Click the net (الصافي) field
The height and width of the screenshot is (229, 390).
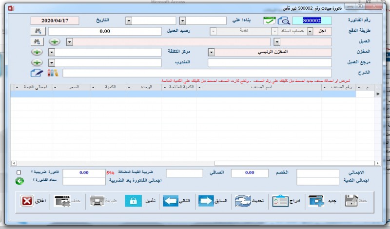[184, 173]
